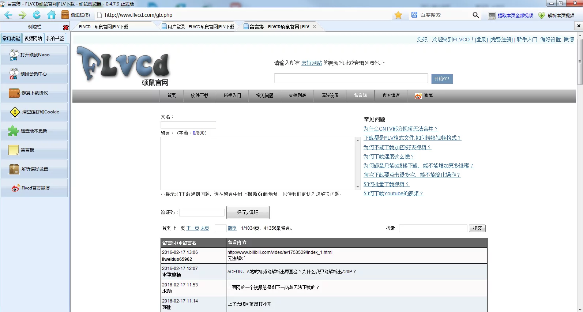Click 偏好设置 link in top bar
Viewport: 583px width, 312px height.
coord(550,40)
